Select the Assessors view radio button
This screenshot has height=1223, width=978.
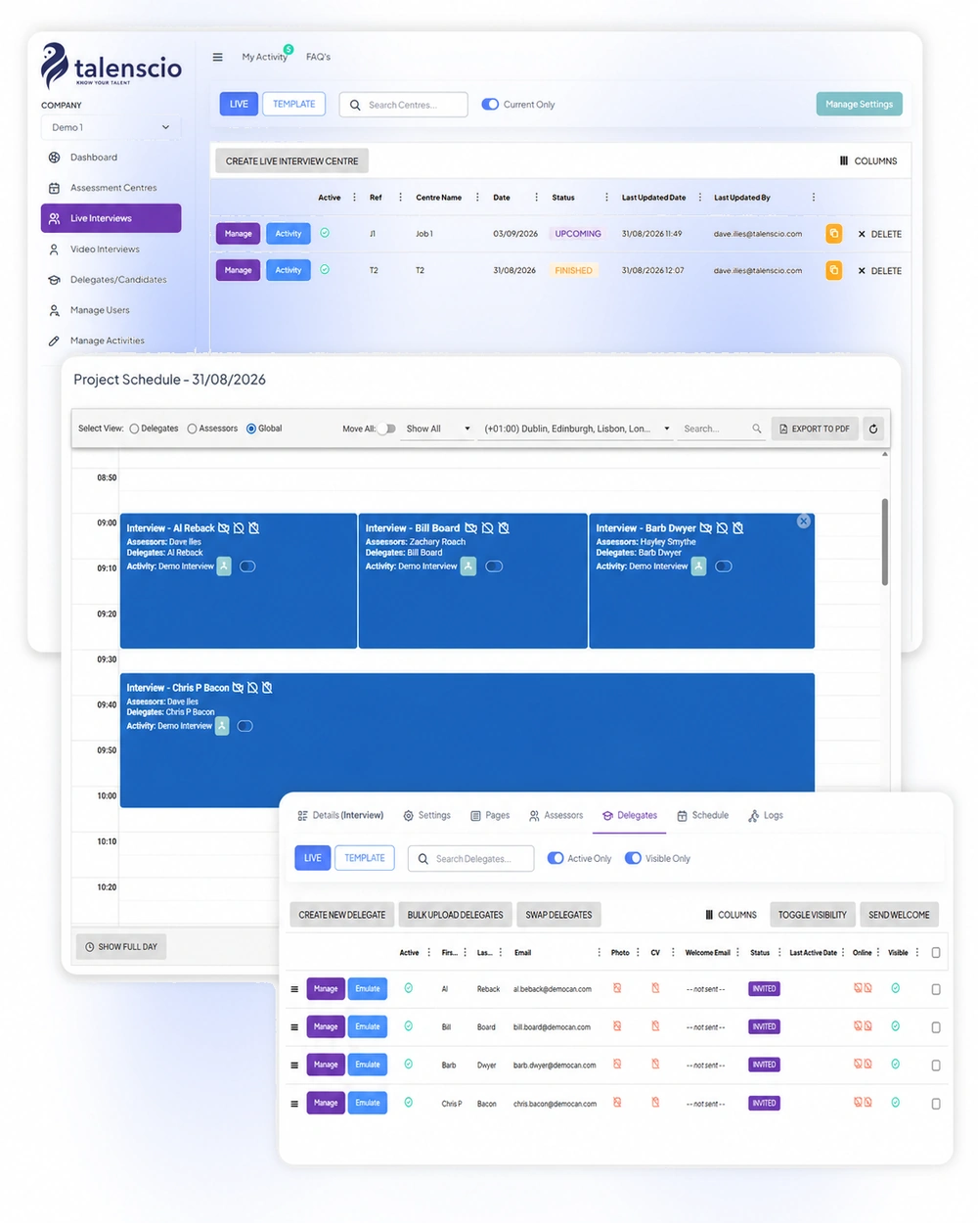(192, 429)
